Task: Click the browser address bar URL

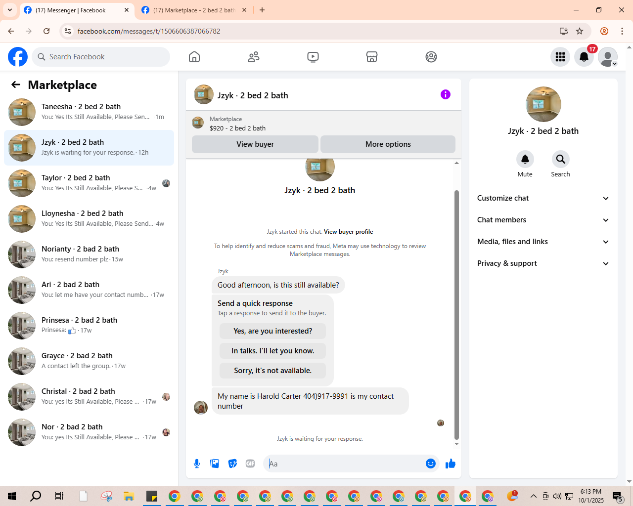Action: tap(149, 31)
